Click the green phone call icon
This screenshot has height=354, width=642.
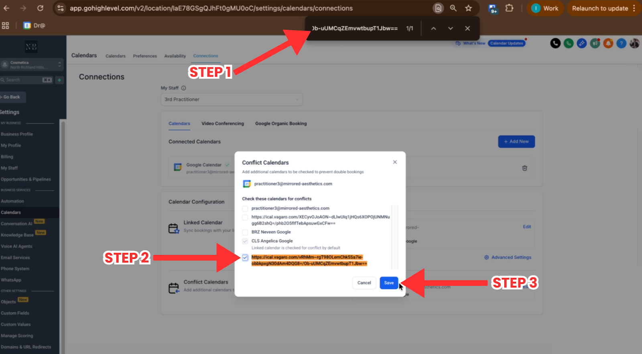point(569,43)
